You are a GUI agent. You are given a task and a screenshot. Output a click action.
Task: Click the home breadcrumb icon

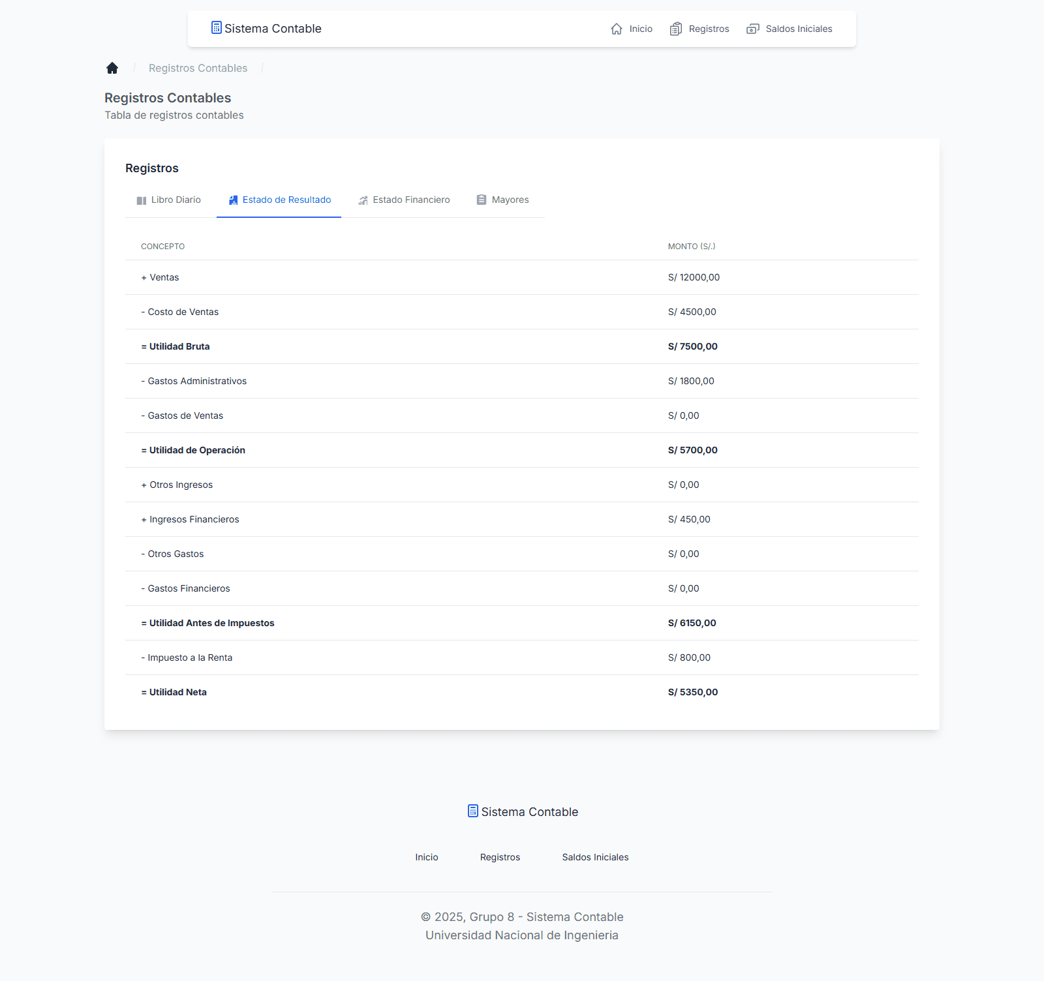point(112,68)
